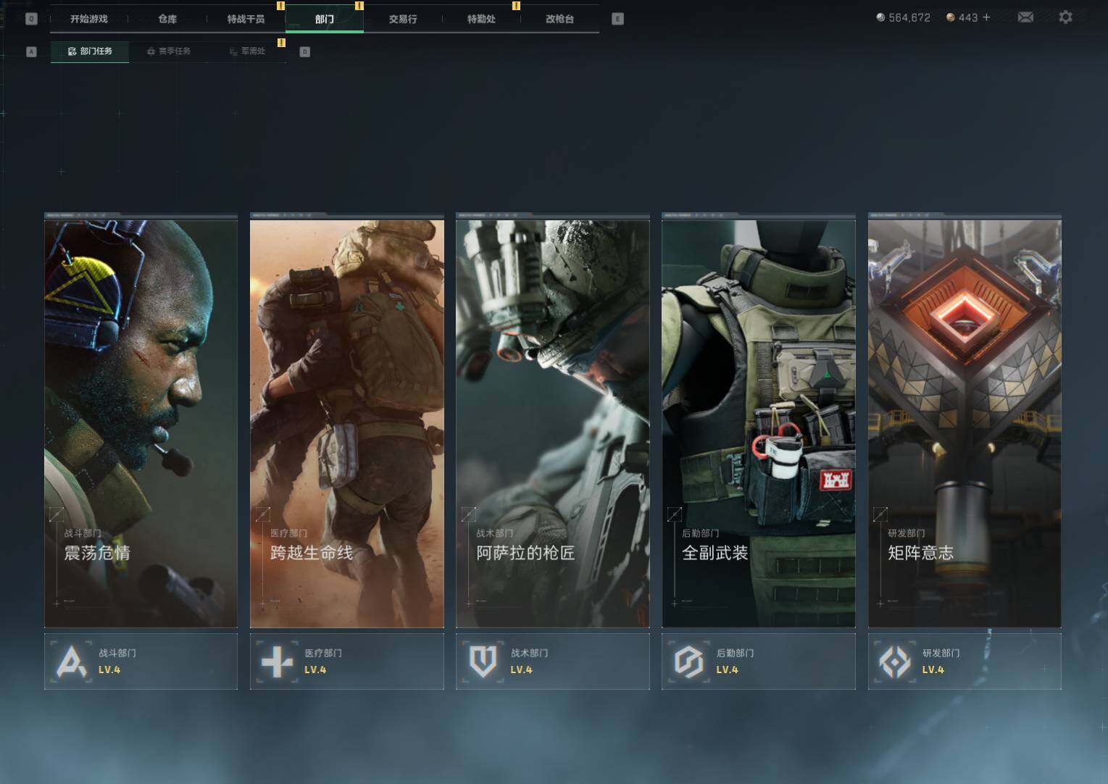Open the 军需处 sub-tab
The width and height of the screenshot is (1108, 784).
(x=246, y=51)
